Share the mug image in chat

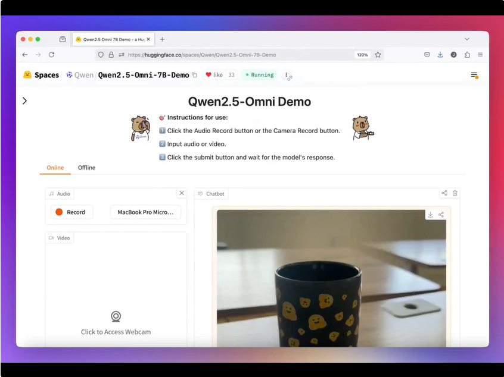point(441,215)
